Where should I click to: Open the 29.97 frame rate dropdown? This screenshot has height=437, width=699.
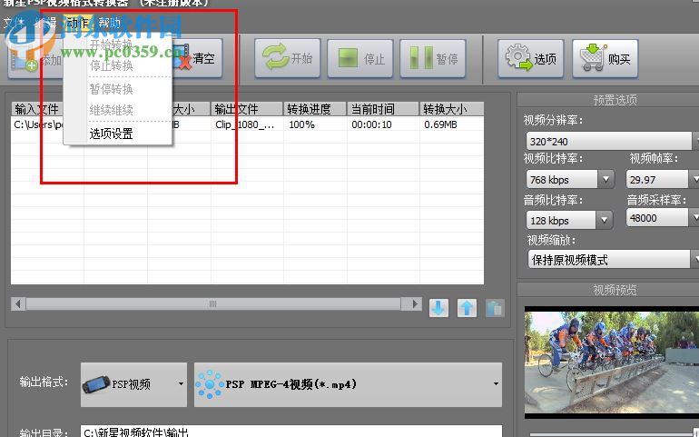(663, 180)
